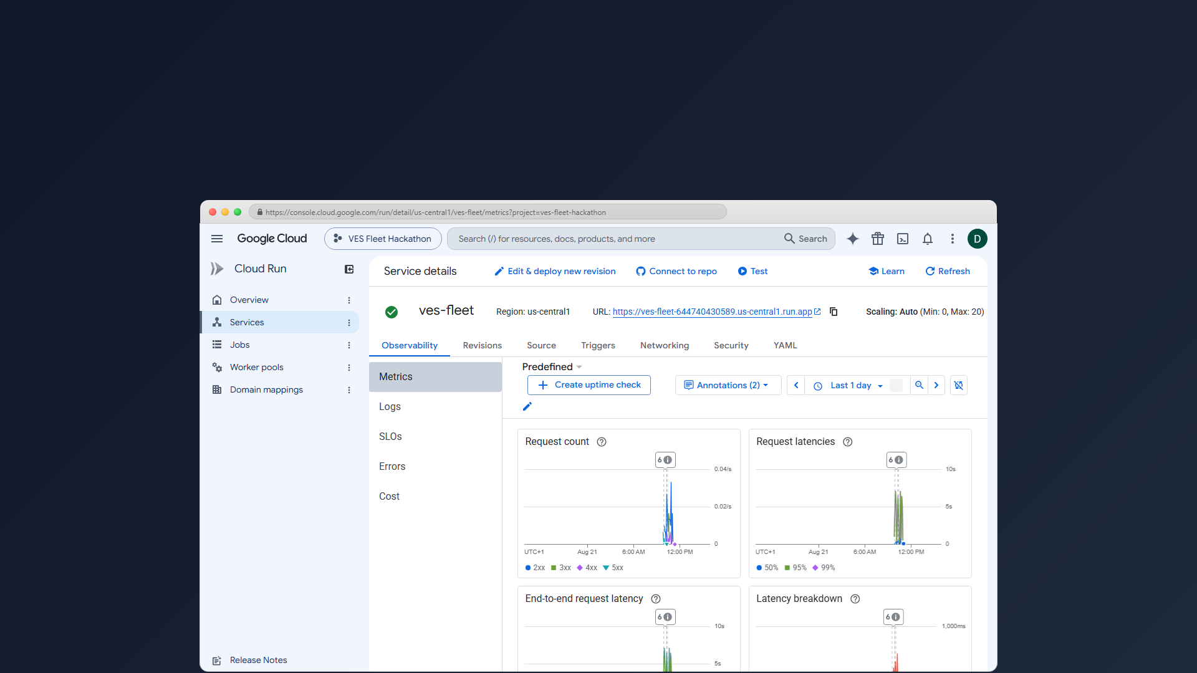
Task: Switch to the Security tab
Action: coord(731,345)
